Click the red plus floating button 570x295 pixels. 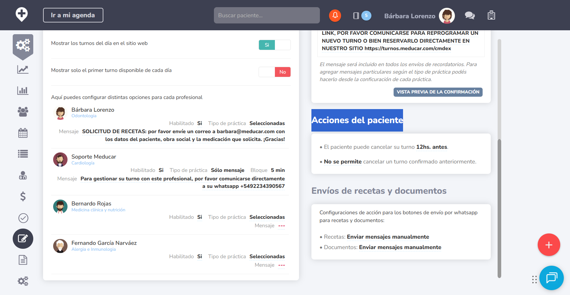tap(549, 245)
